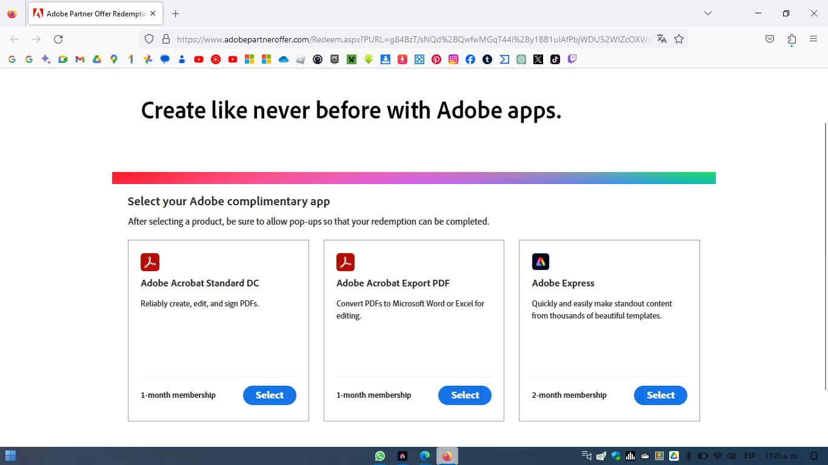Open the YouTube Music bookmark
Screen dimensions: 828x465
(x=215, y=59)
